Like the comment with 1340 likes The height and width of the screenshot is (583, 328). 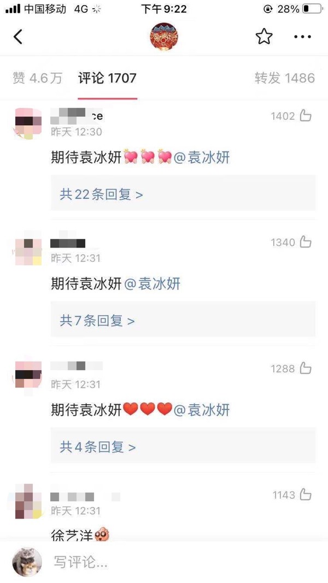[x=306, y=242]
